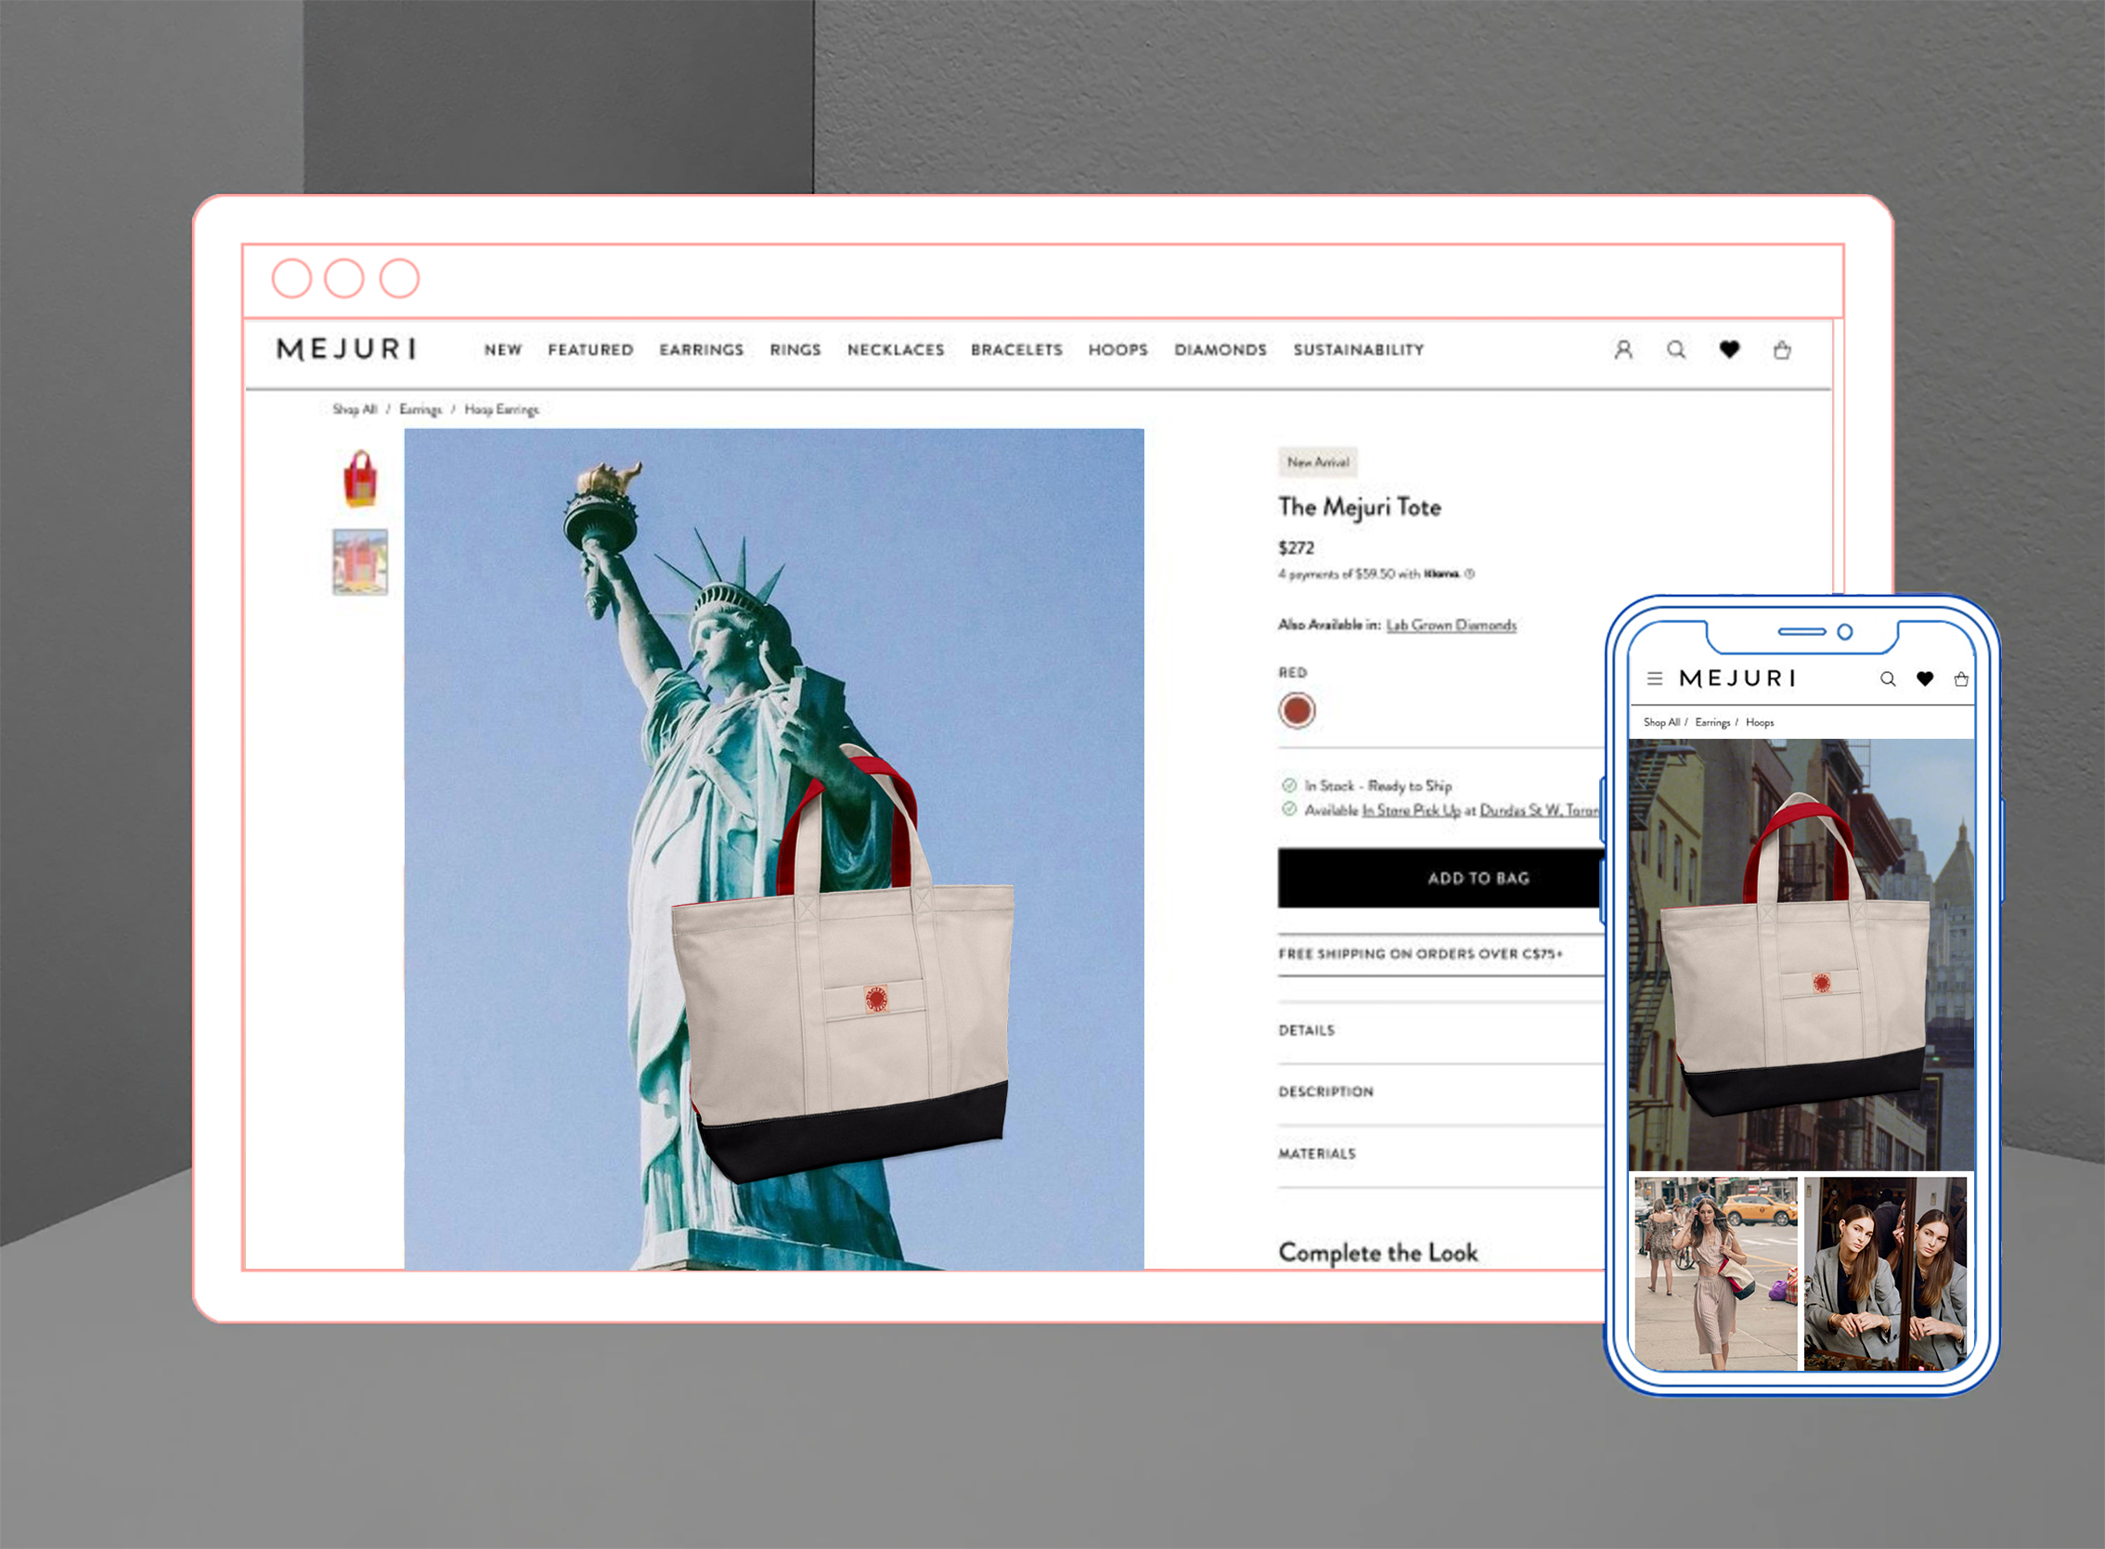Open the Necklaces menu item
The height and width of the screenshot is (1549, 2105).
pyautogui.click(x=896, y=350)
